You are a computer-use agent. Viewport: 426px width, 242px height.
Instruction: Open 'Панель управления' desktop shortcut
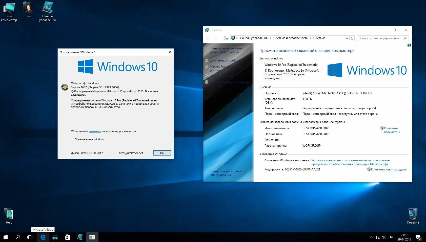pos(47,12)
